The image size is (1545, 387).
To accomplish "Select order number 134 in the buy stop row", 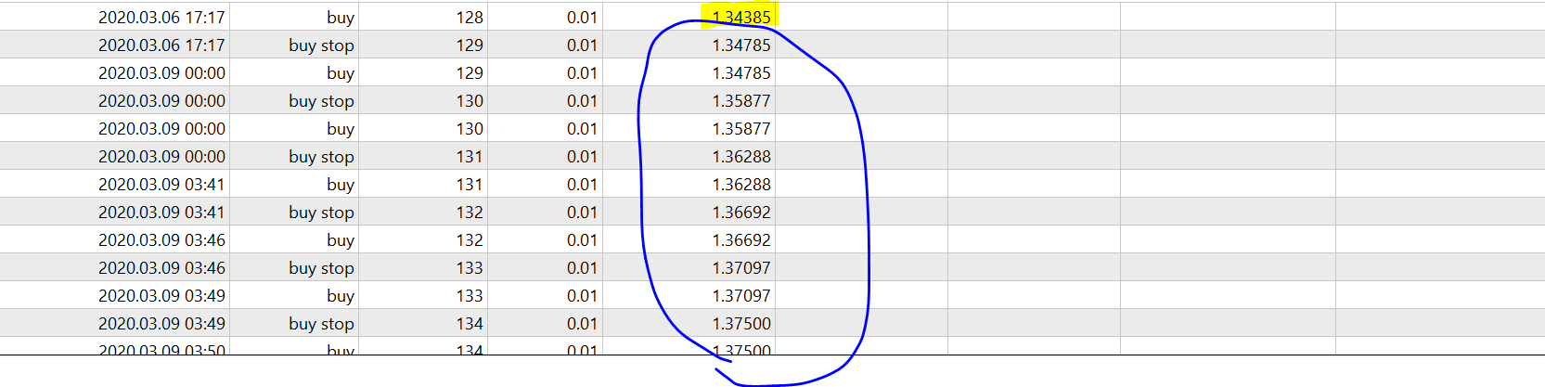I will pos(470,323).
